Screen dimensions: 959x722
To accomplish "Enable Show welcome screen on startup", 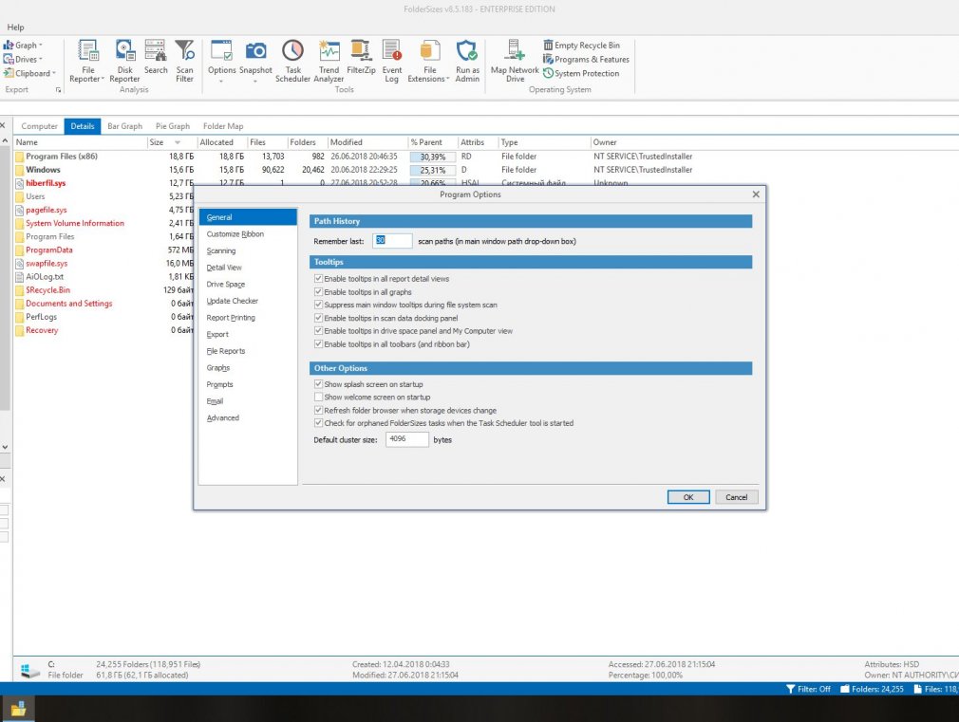I will point(318,398).
